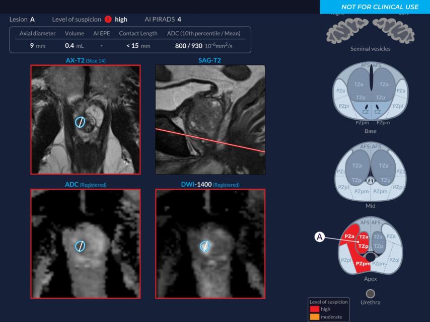Select the Base prostate zone map
Image resolution: width=430 pixels, height=322 pixels.
click(x=370, y=98)
